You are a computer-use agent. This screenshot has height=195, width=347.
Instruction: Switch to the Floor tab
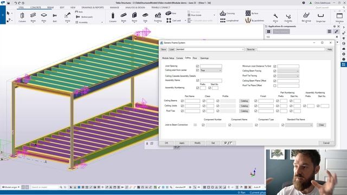pyautogui.click(x=195, y=58)
